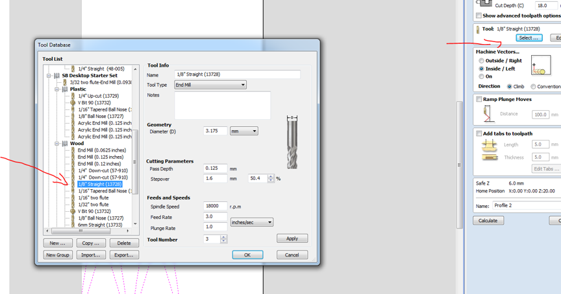Cancel the Tool Database dialog
This screenshot has width=561, height=294.
click(292, 254)
